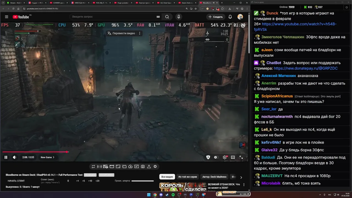The height and width of the screenshot is (198, 352).
Task: Open the on-screen keyboard icon in search box
Action: 158,17
